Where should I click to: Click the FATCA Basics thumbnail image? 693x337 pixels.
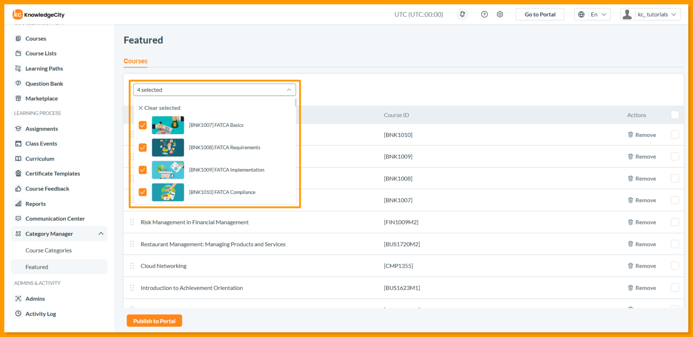(168, 125)
